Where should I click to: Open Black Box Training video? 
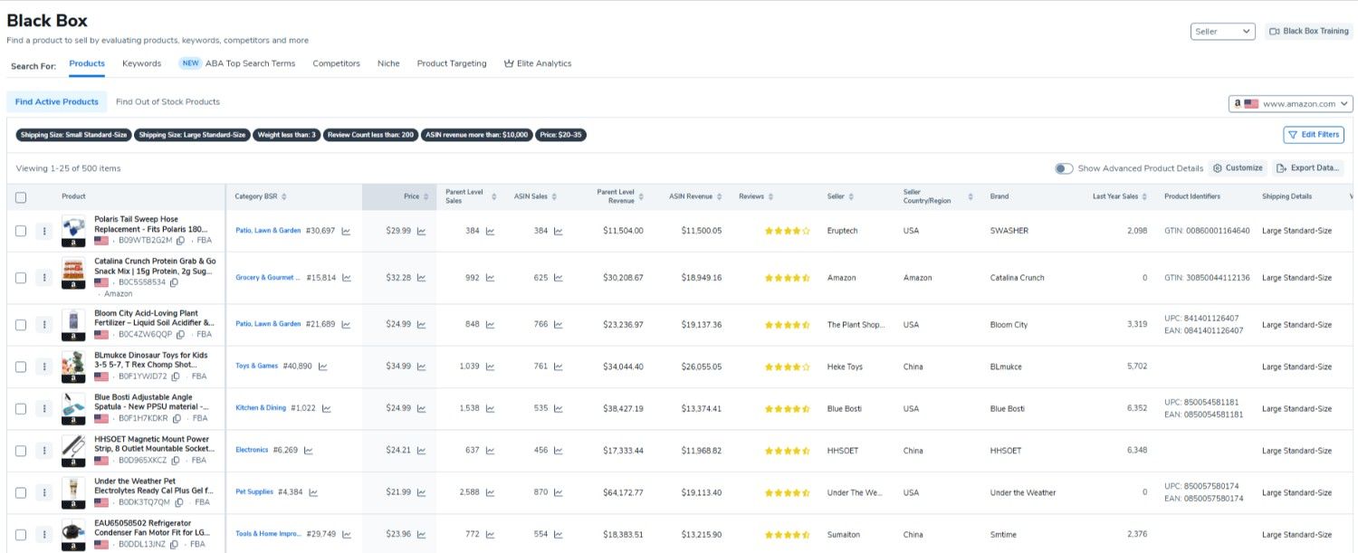coord(1309,32)
